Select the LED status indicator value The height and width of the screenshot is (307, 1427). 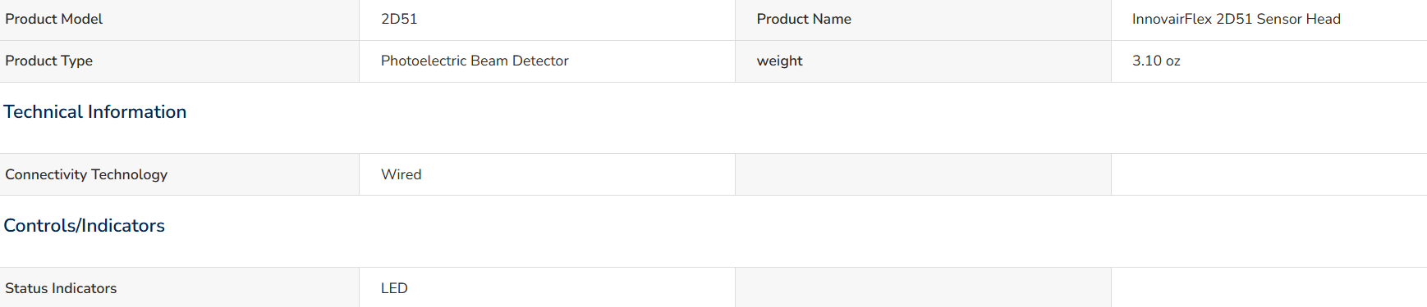(394, 288)
